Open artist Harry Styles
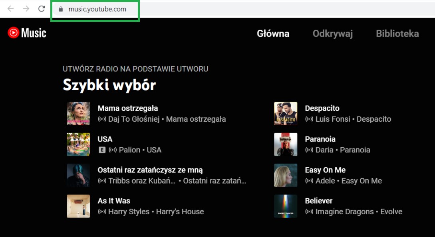 [x=129, y=211]
